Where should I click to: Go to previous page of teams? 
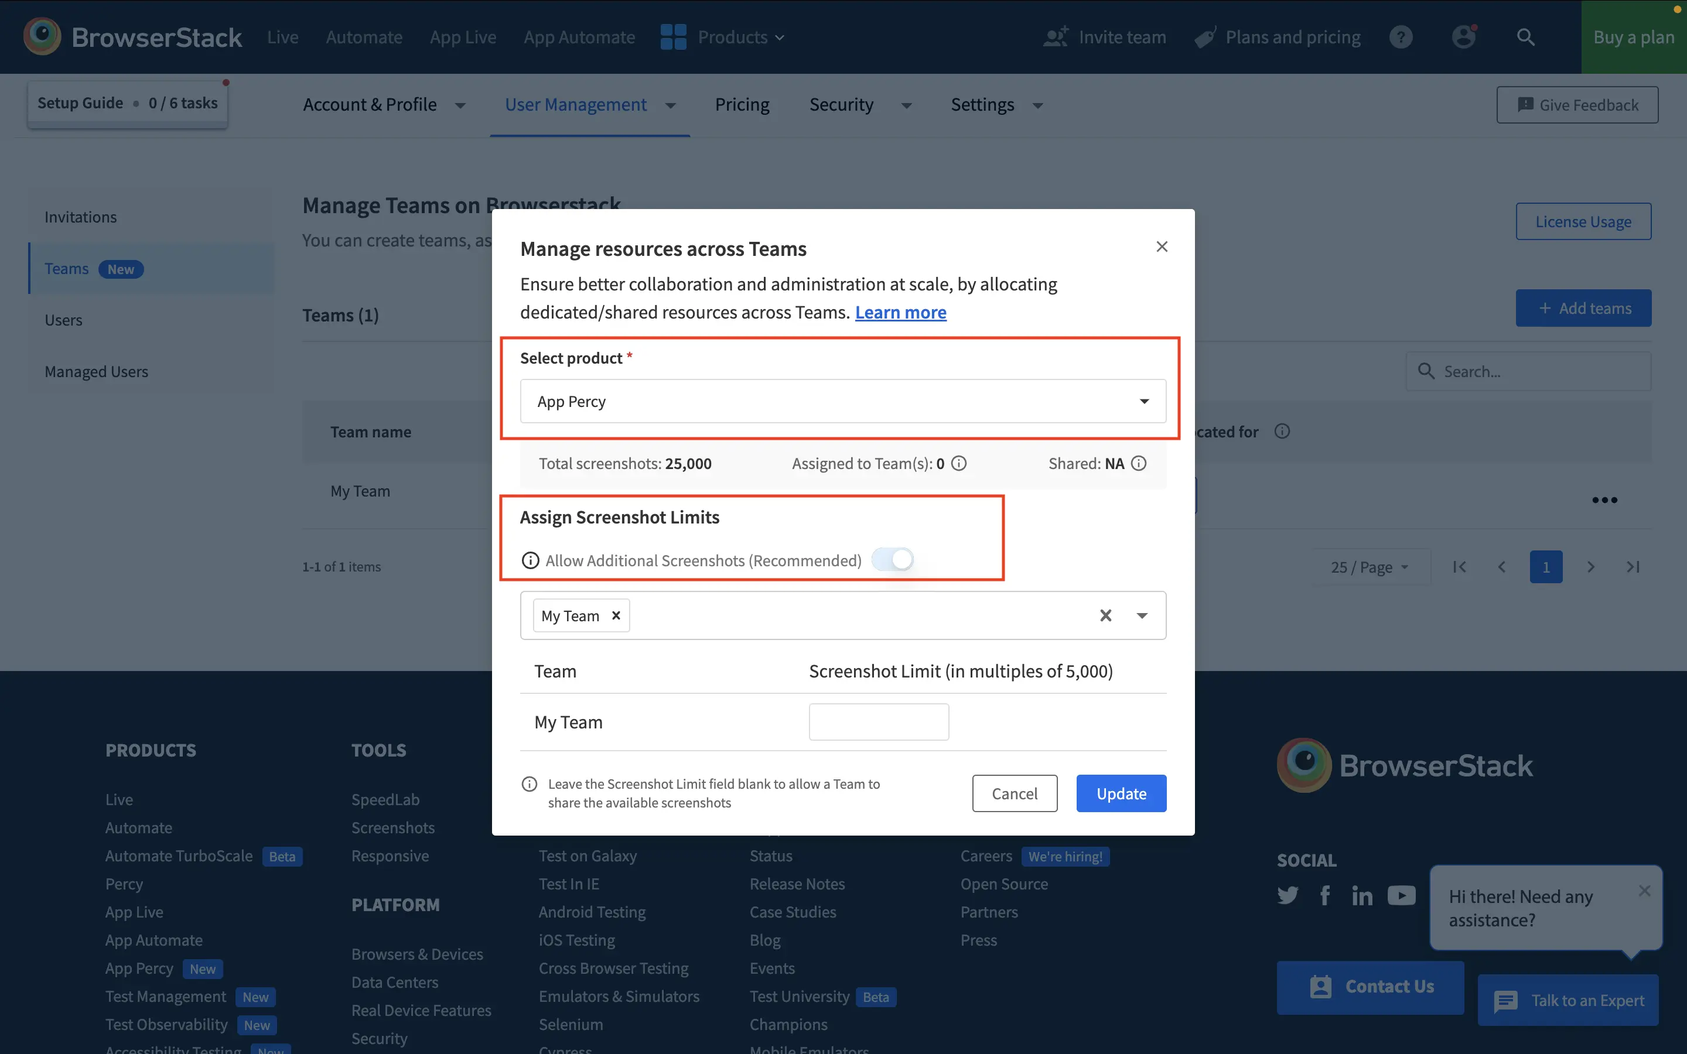coord(1501,567)
